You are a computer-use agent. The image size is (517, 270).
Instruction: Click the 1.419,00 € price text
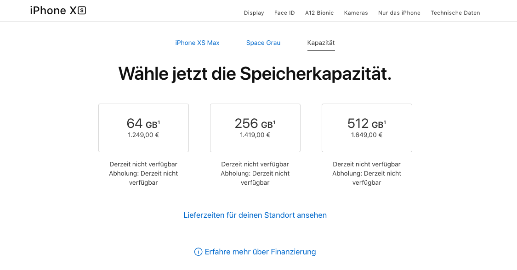point(255,135)
